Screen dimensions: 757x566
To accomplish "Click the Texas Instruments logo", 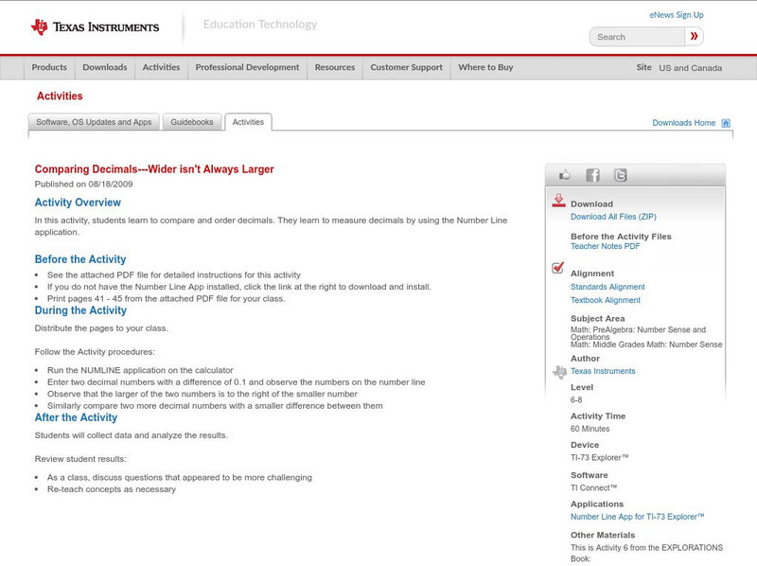I will point(95,27).
